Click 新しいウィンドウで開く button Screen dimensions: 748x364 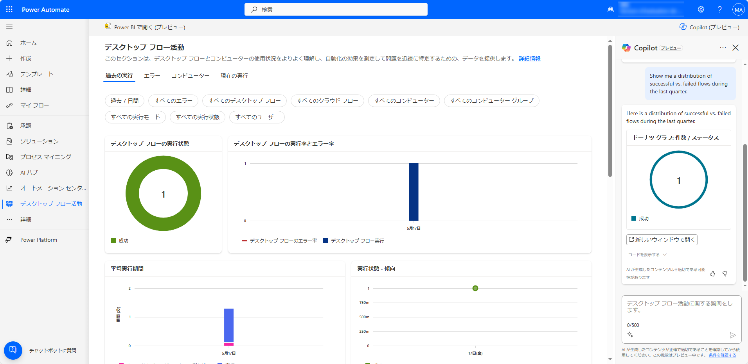(662, 240)
